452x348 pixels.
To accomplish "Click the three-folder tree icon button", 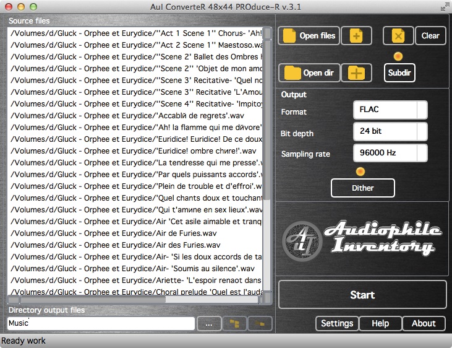I will pos(234,324).
